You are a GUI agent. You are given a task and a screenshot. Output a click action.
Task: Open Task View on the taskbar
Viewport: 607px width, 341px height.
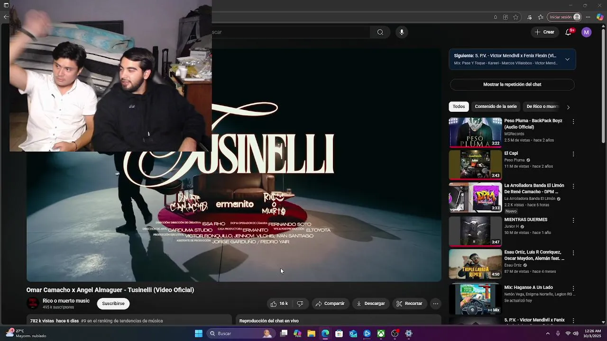coord(284,333)
